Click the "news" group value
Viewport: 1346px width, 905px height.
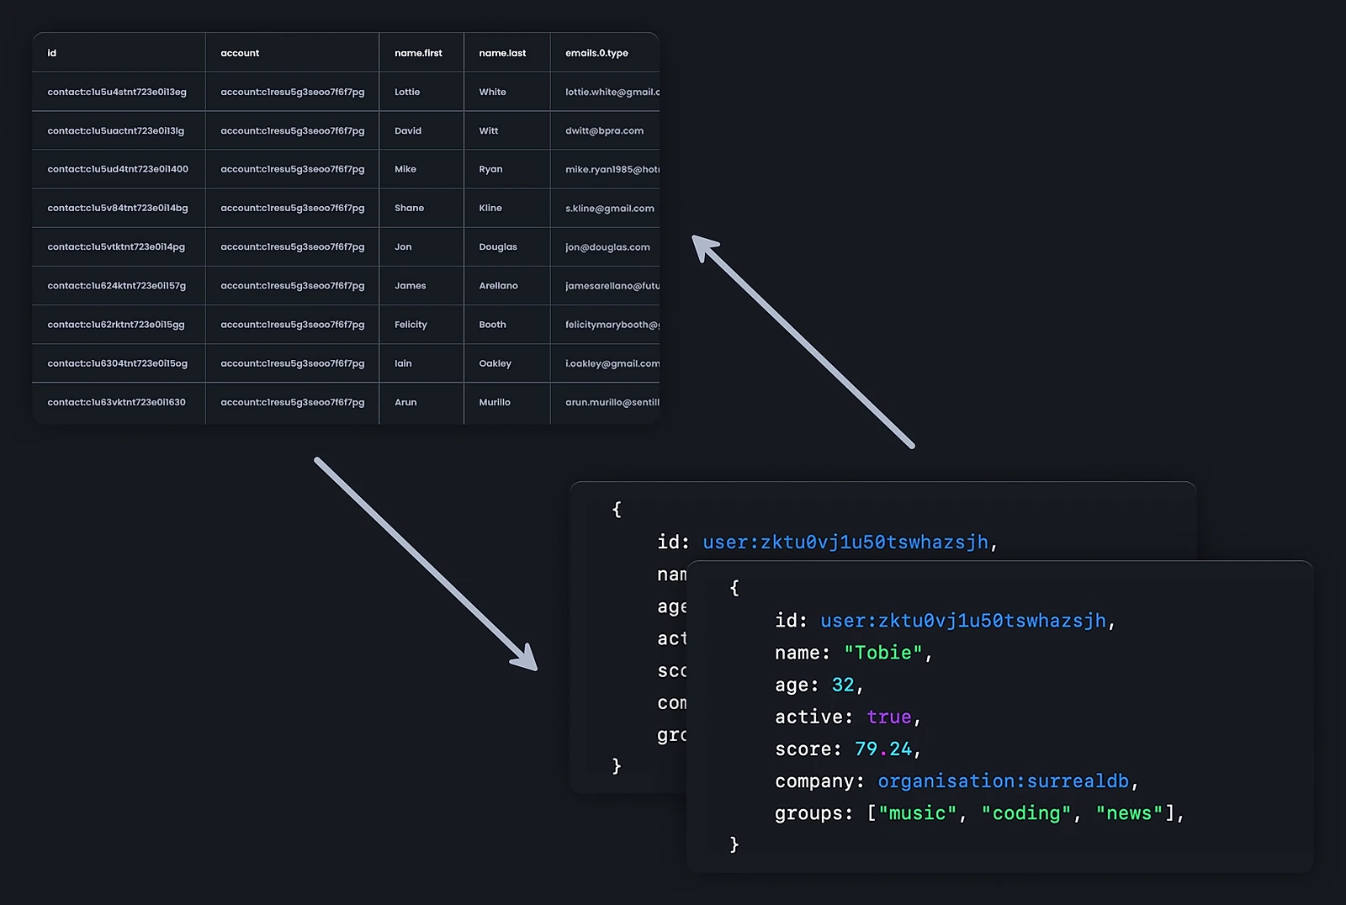[1129, 812]
